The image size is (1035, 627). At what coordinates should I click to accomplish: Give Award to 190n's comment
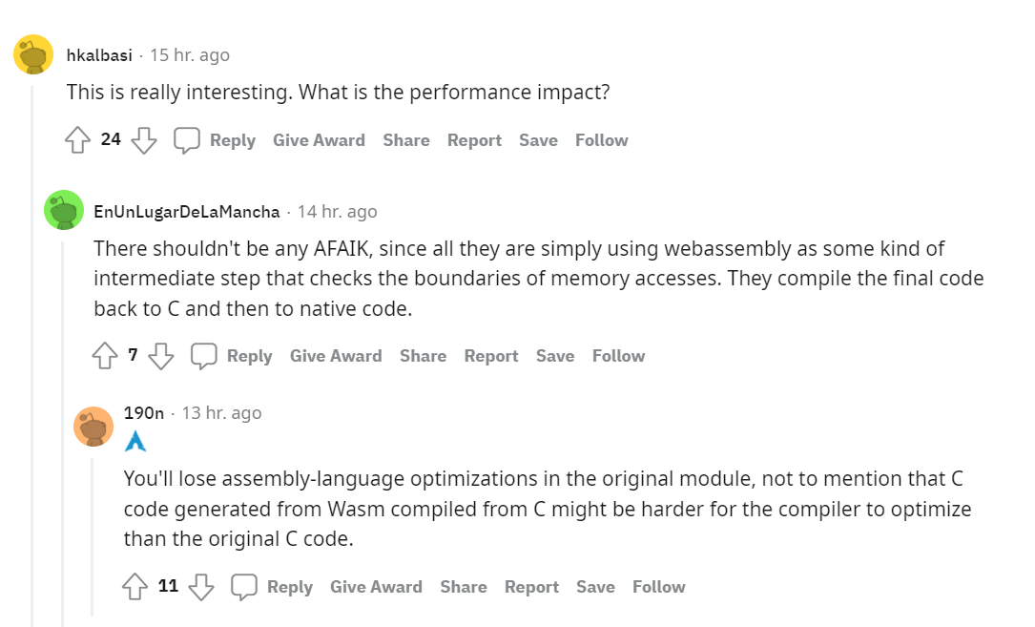pyautogui.click(x=376, y=587)
